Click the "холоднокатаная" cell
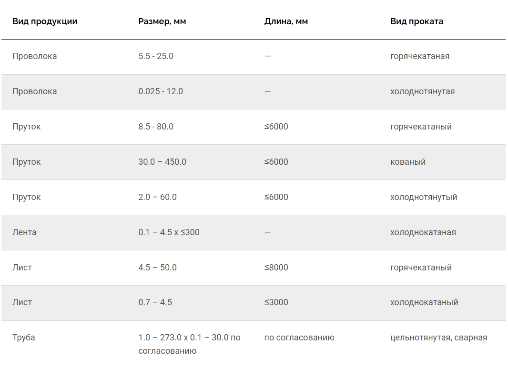Viewport: 508px width, 368px height. [x=423, y=232]
